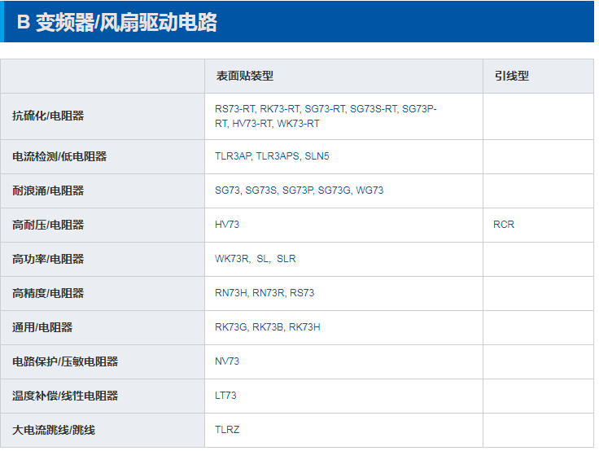
Task: Select the 表面贴装型 column header
Action: [245, 76]
